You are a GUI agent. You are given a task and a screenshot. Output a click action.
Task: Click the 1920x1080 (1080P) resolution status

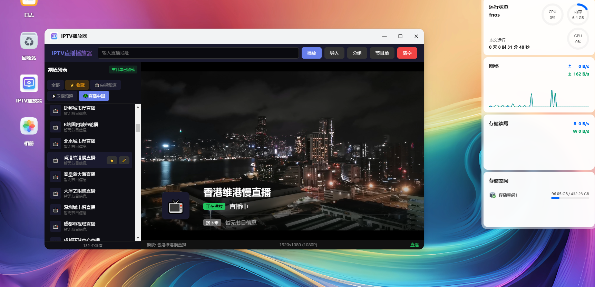(x=298, y=245)
